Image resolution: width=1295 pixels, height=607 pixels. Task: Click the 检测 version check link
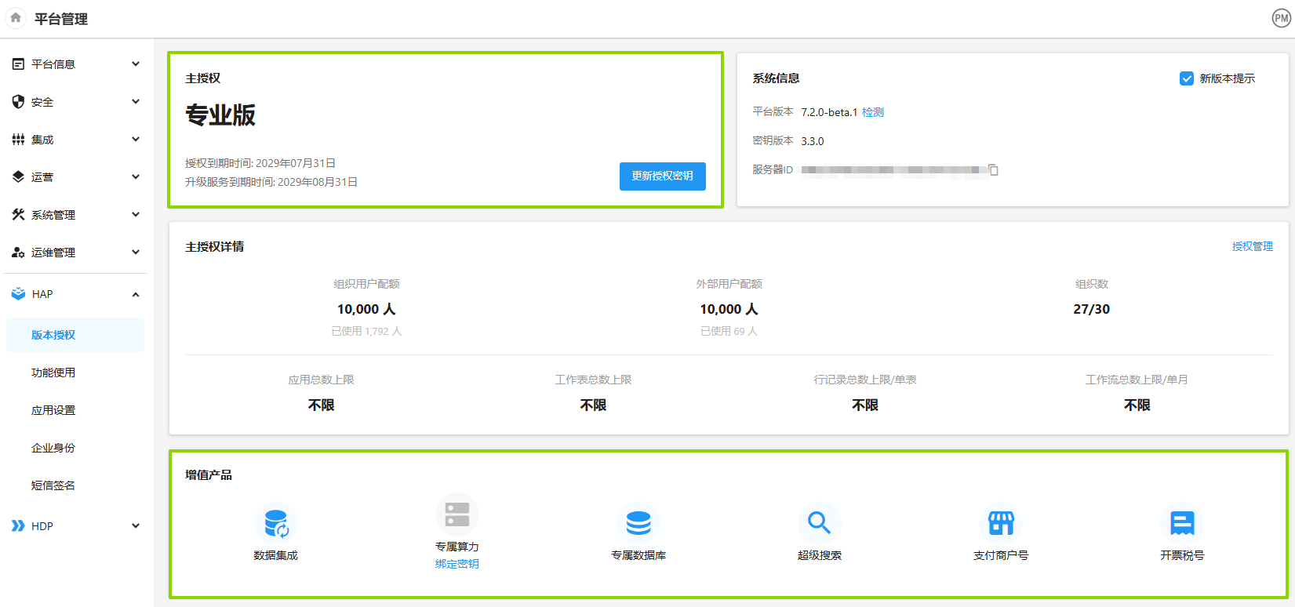872,112
